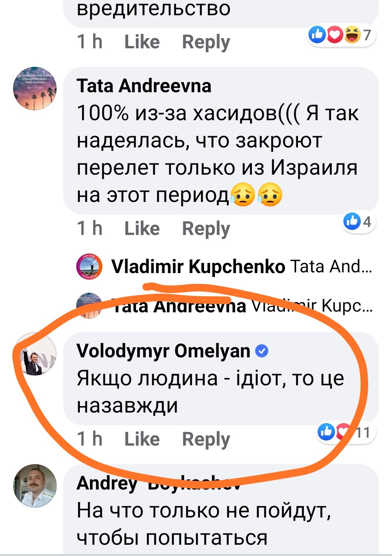Screen dimensions: 392x556
Task: Open the Volodymyr Omelyan name link
Action: pyautogui.click(x=163, y=351)
